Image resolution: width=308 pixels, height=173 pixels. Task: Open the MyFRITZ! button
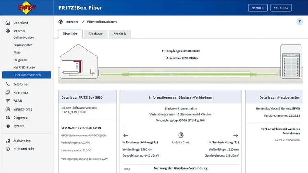point(258,8)
